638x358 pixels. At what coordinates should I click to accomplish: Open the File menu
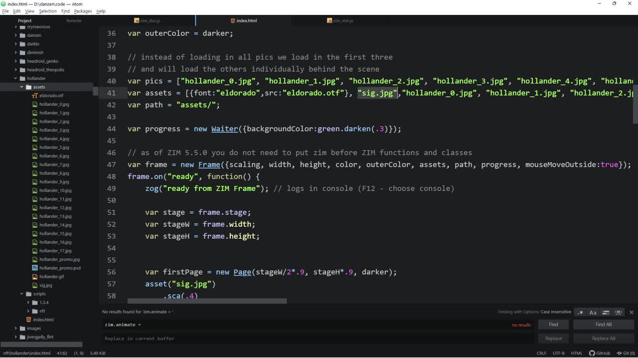pyautogui.click(x=5, y=11)
